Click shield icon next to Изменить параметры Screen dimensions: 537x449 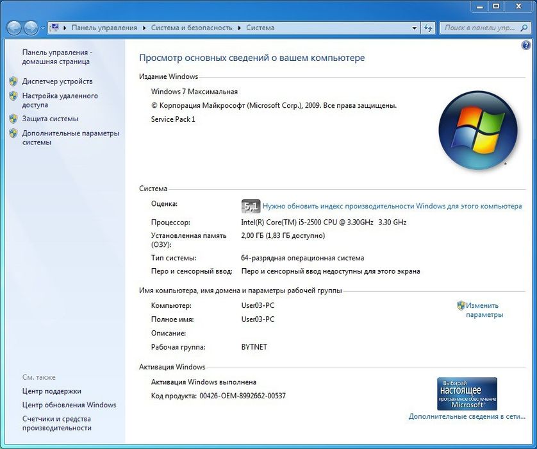coord(461,305)
